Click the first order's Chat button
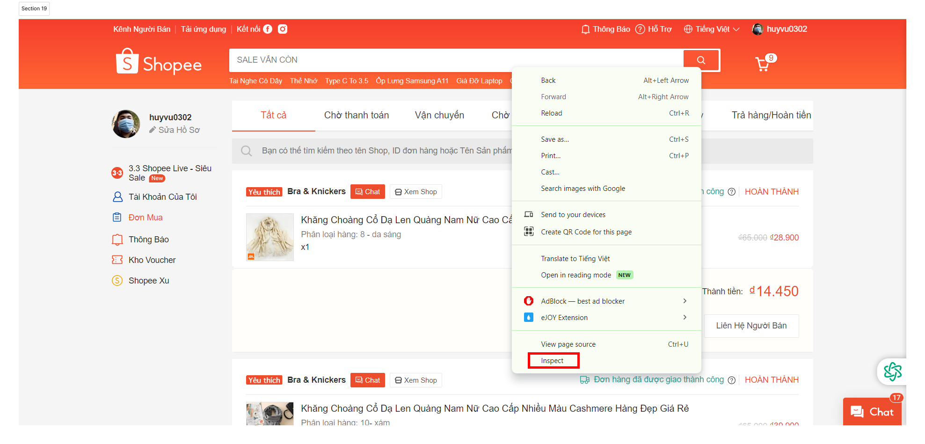 [x=368, y=192]
